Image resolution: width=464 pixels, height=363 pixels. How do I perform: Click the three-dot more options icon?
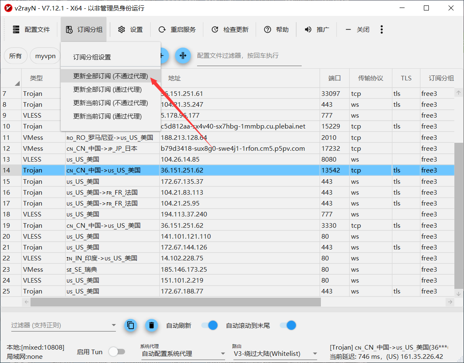point(381,29)
